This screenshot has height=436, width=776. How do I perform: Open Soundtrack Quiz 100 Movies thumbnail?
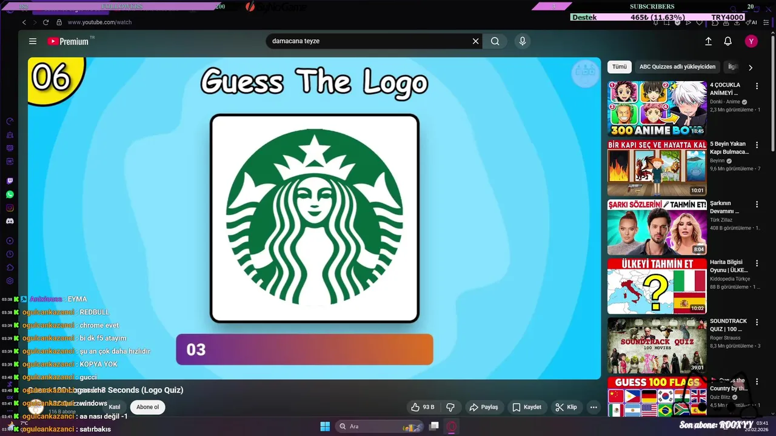[657, 345]
